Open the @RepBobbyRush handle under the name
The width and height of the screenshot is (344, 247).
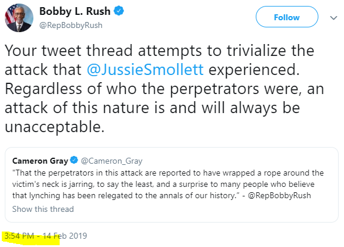pyautogui.click(x=71, y=25)
